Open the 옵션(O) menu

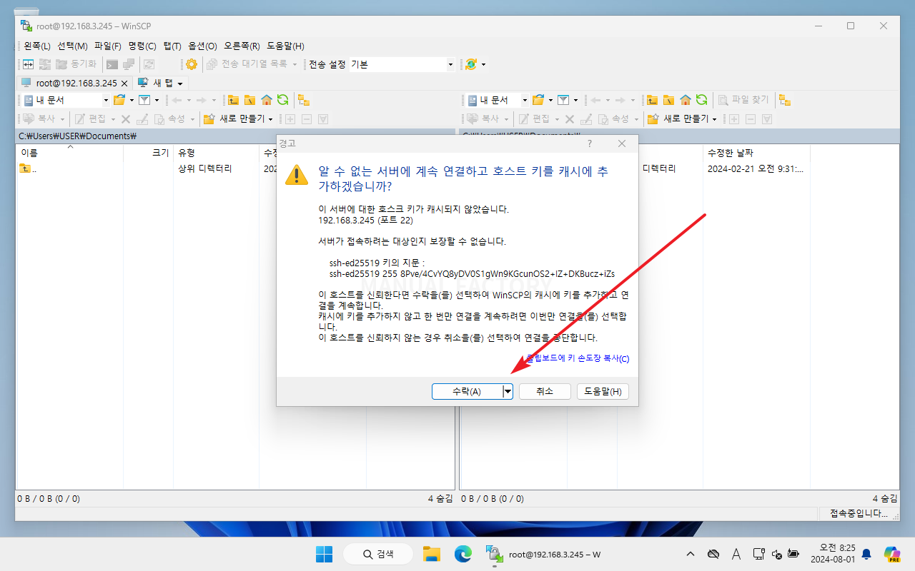point(202,46)
